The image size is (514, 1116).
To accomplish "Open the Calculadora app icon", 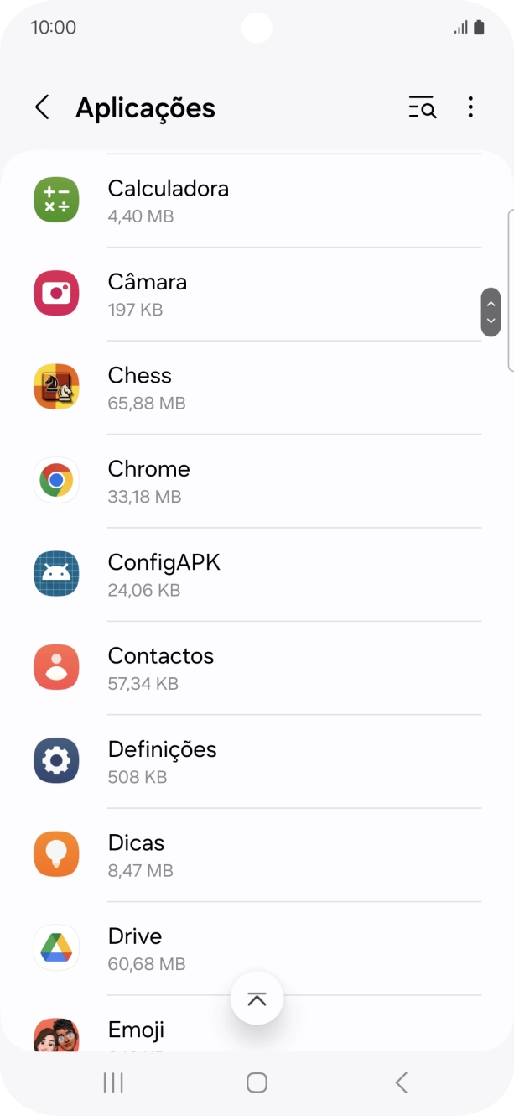I will pyautogui.click(x=55, y=199).
